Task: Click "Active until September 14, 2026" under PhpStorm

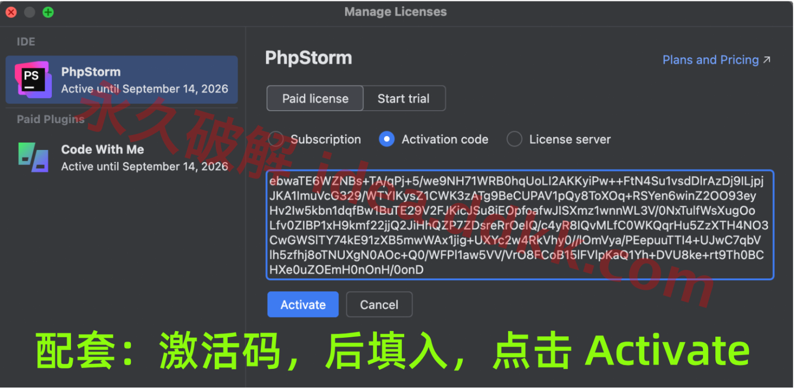Action: tap(144, 89)
